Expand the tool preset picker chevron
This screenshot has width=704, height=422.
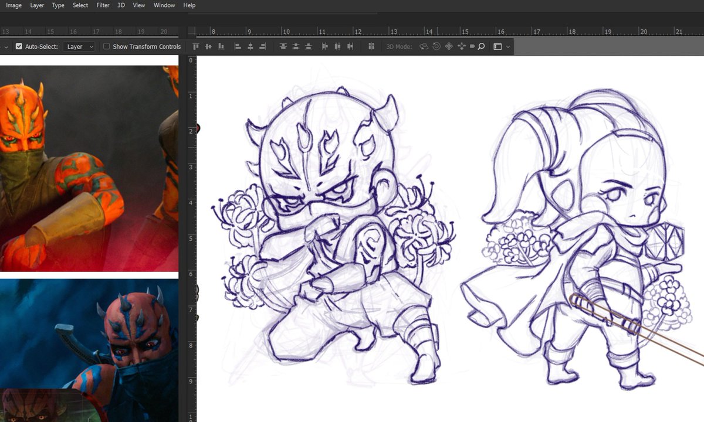(x=6, y=47)
